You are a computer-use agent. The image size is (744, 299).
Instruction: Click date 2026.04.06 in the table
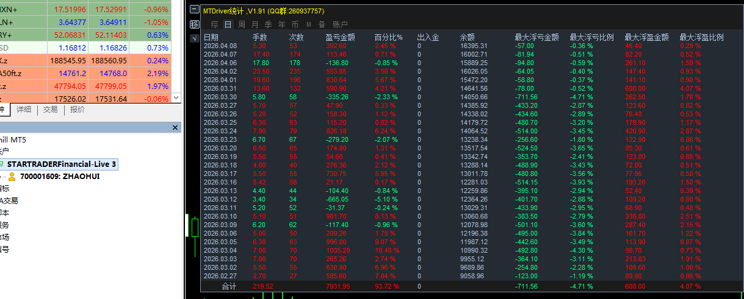[221, 62]
